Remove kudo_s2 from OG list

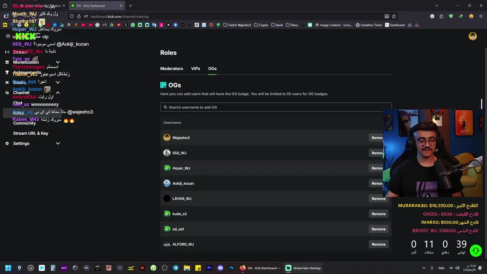[379, 214]
